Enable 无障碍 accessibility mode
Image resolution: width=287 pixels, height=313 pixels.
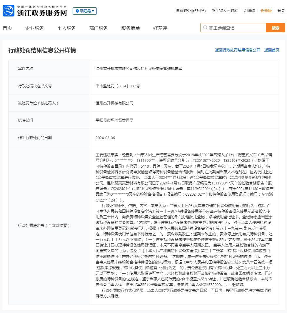tap(249, 11)
